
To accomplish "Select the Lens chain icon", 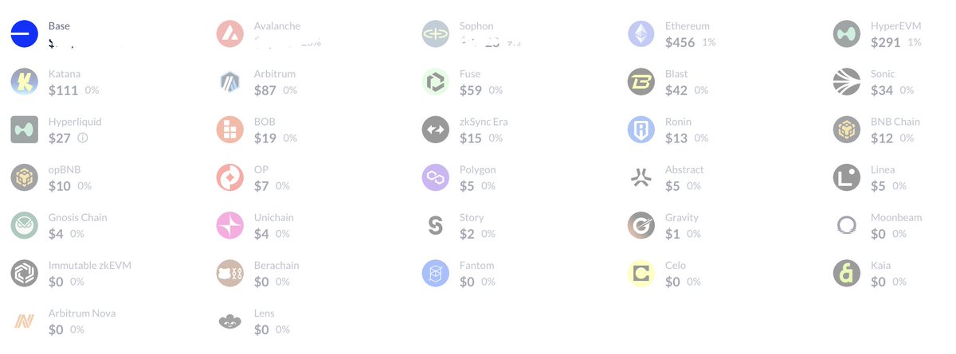I will (230, 321).
